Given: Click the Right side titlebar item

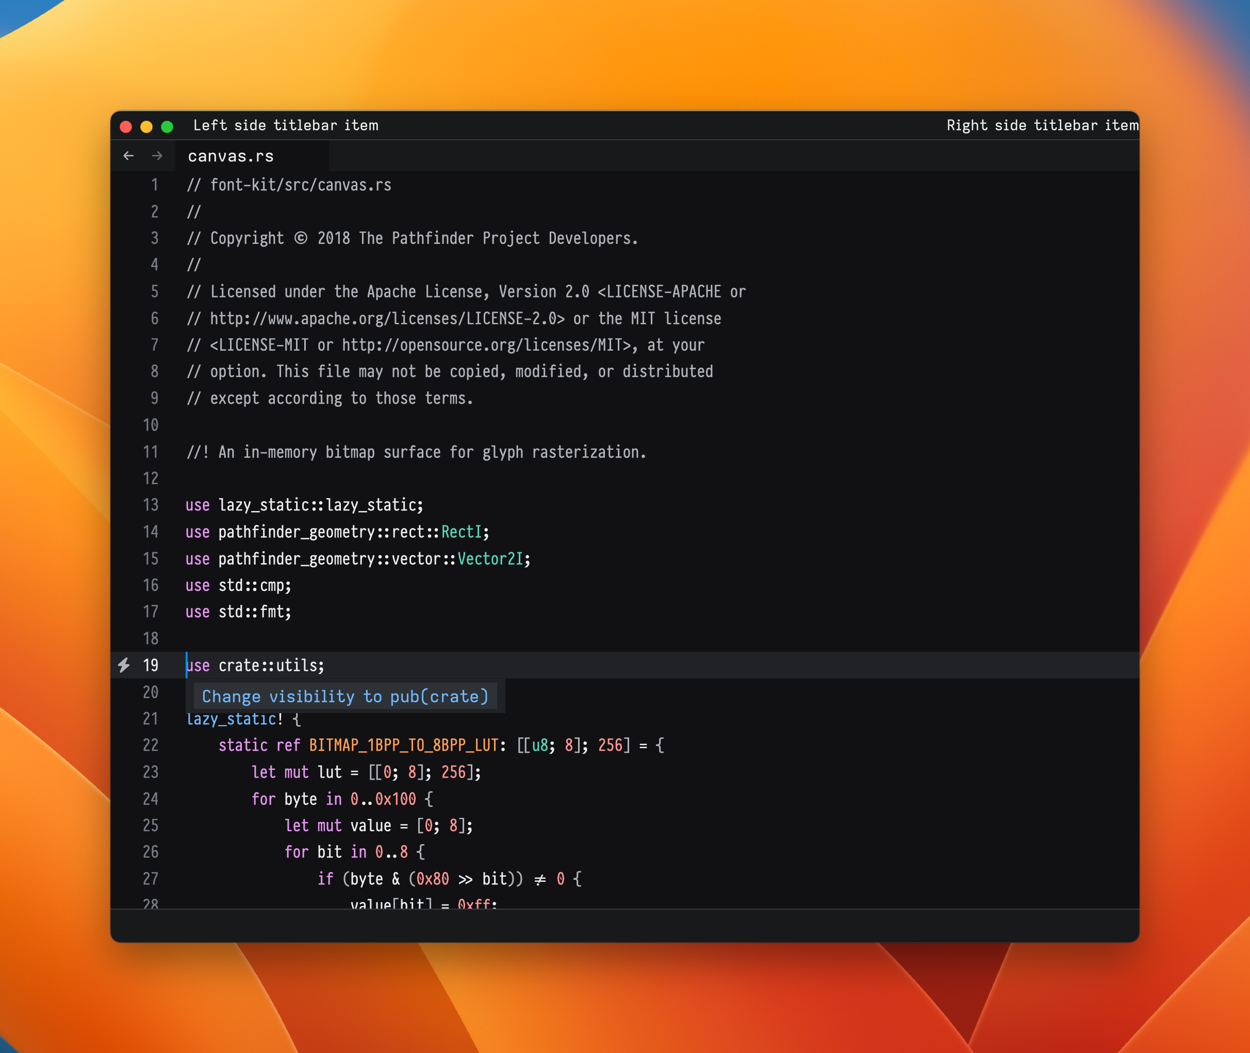Looking at the screenshot, I should click(x=1042, y=125).
